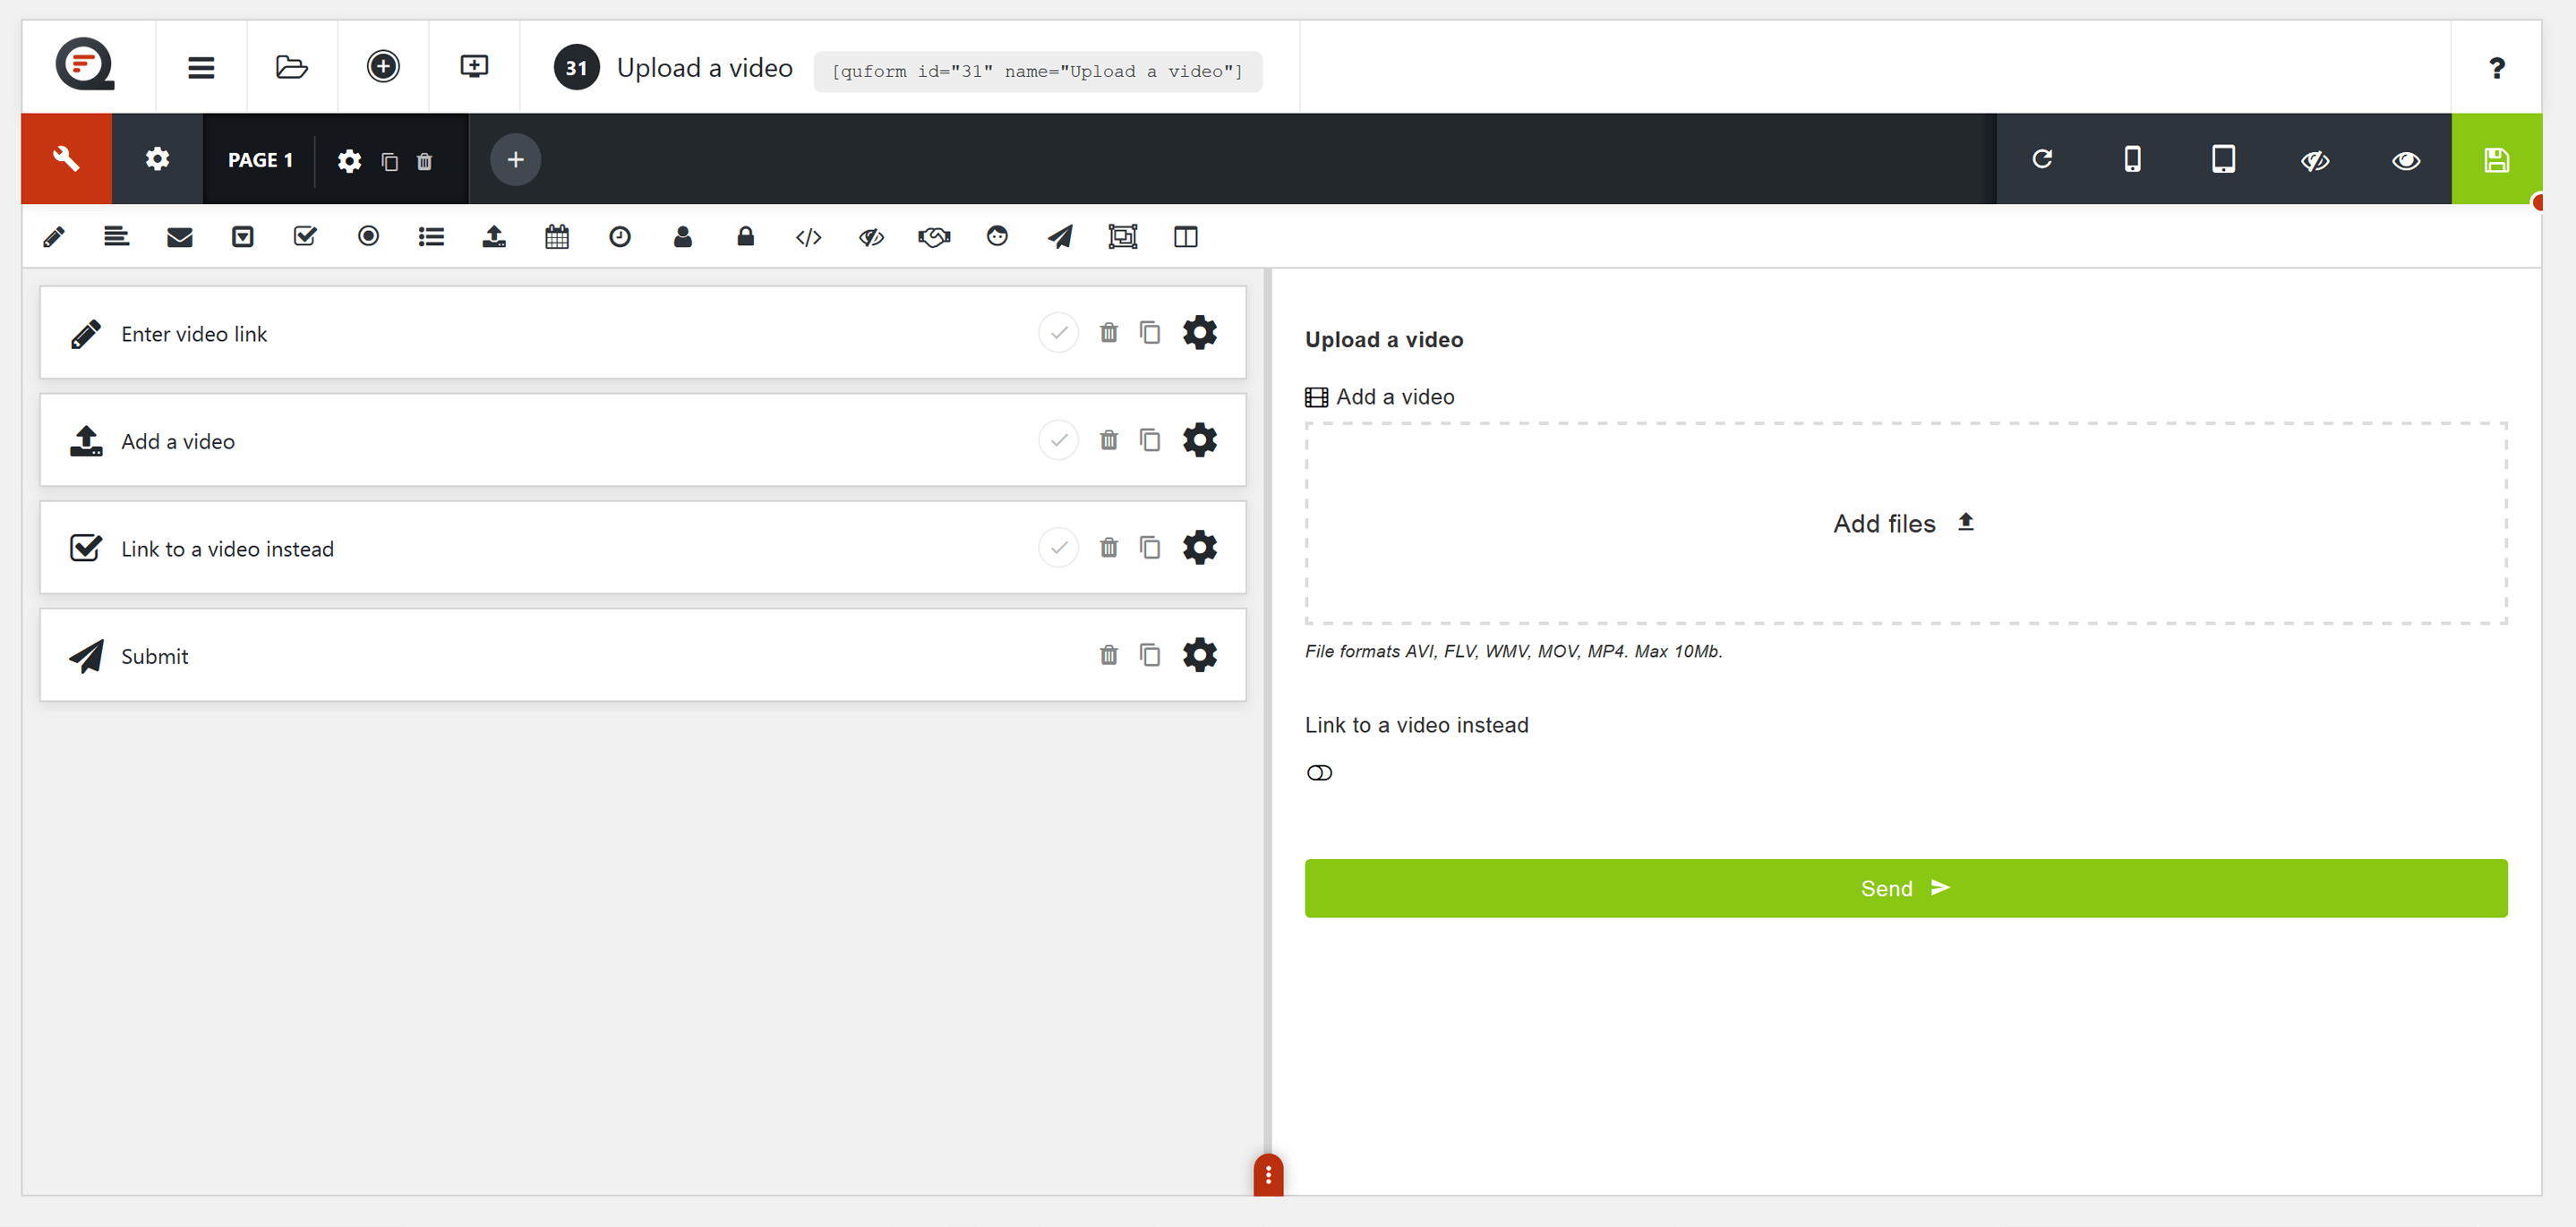Duplicate the Submit element
Image resolution: width=2576 pixels, height=1227 pixels.
[1150, 655]
